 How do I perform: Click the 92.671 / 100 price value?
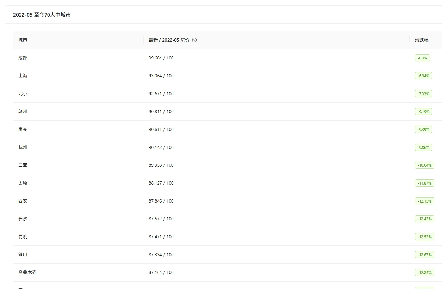pyautogui.click(x=161, y=94)
